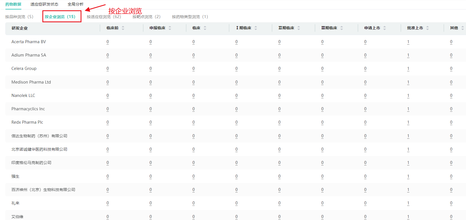Select company name 礼来

click(x=15, y=203)
